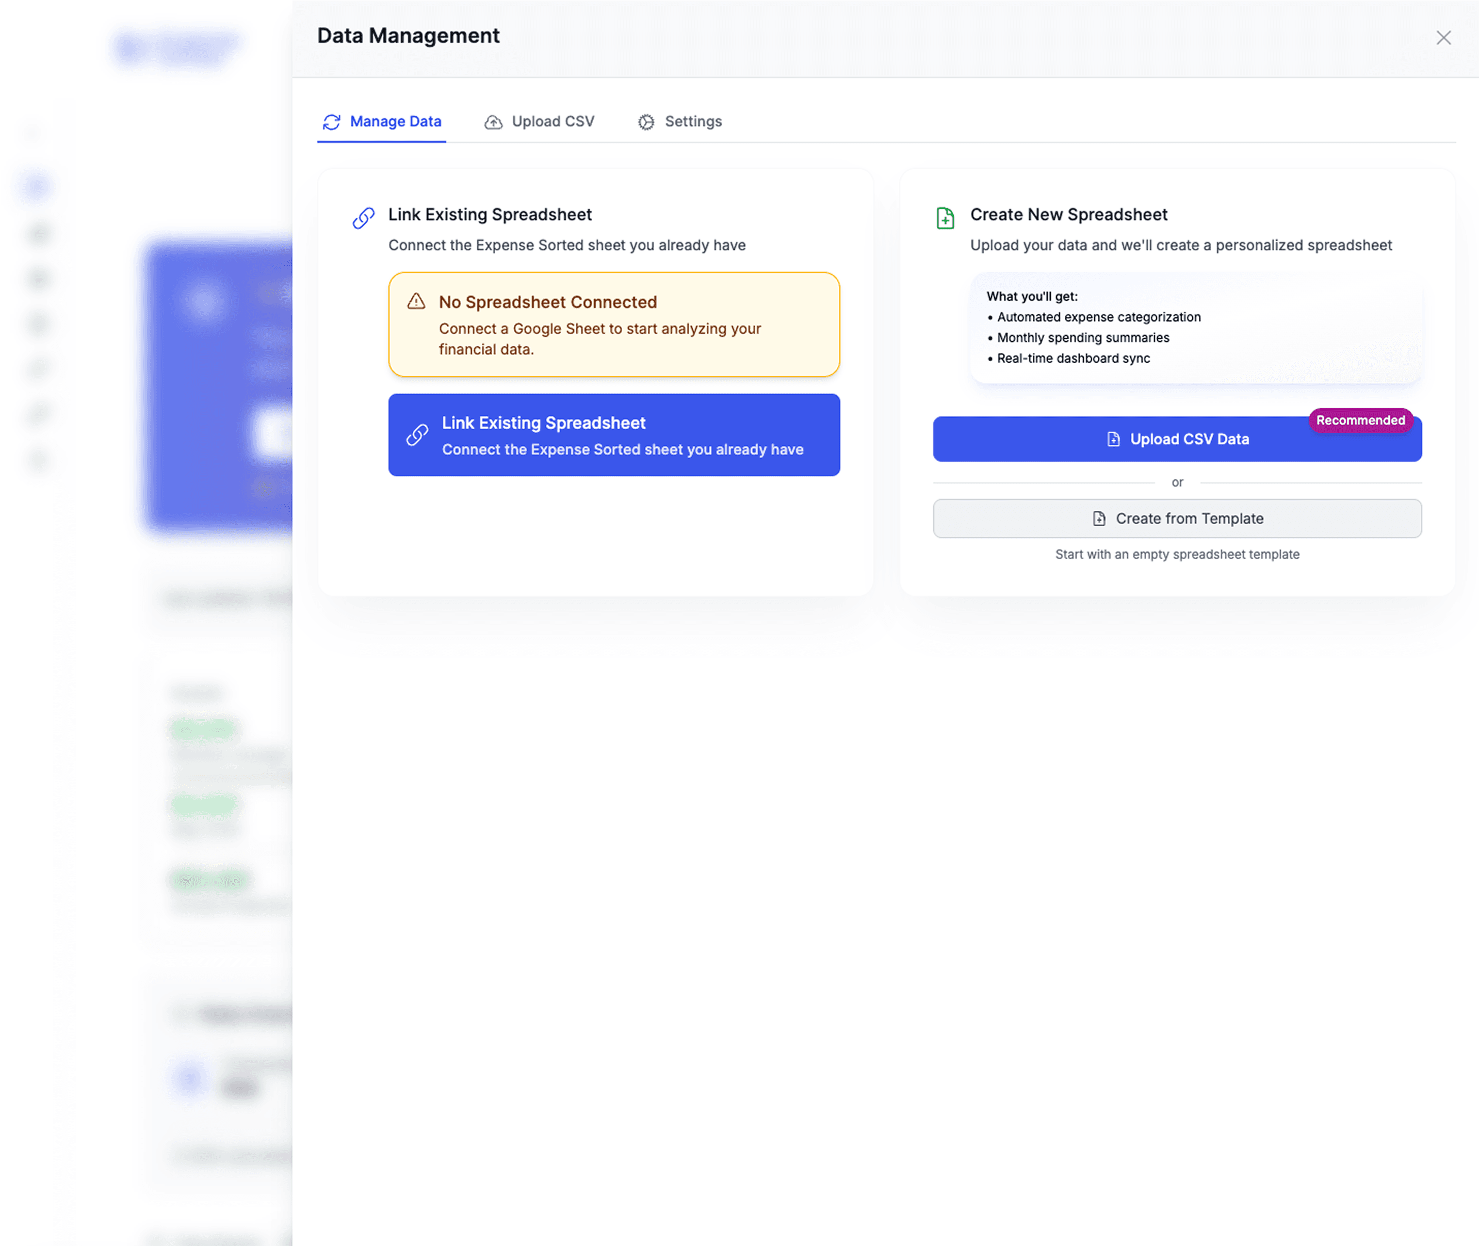Click the cloud upload icon on Upload CSV
This screenshot has height=1246, width=1479.
click(493, 122)
